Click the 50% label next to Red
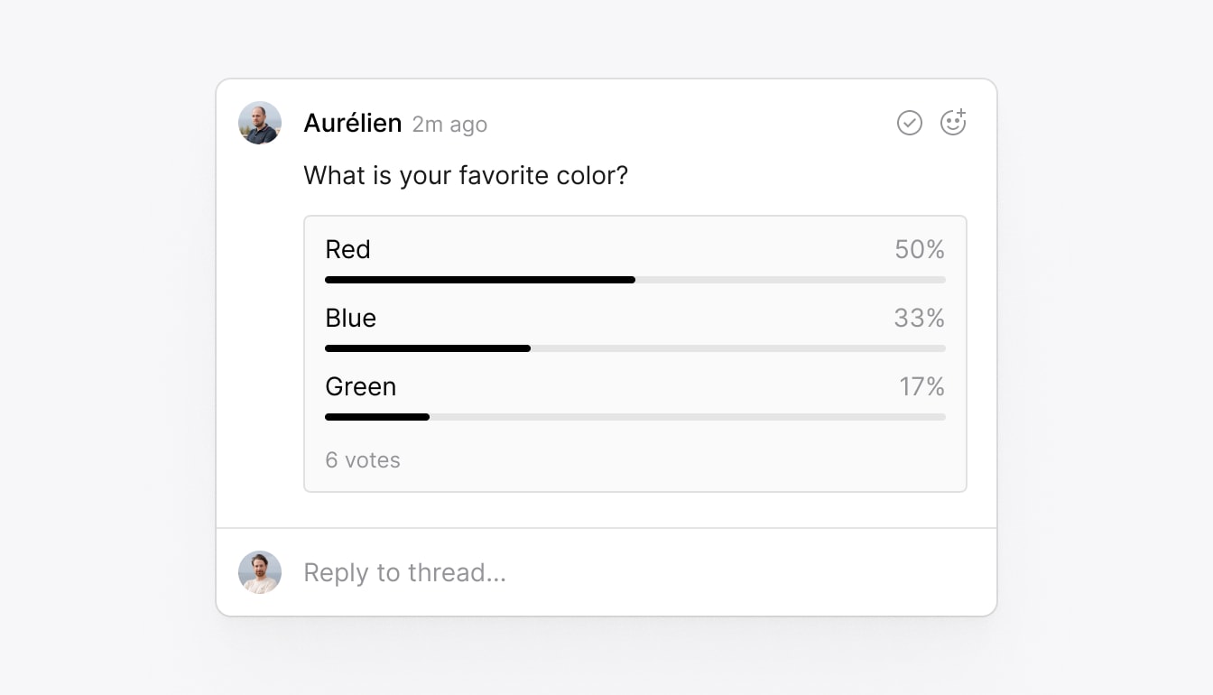1213x695 pixels. point(919,249)
